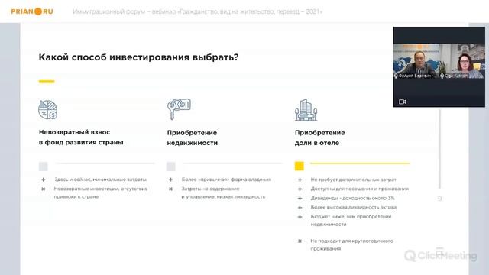
Task: Open Olga's video feed thumbnail
Action: tap(462, 61)
